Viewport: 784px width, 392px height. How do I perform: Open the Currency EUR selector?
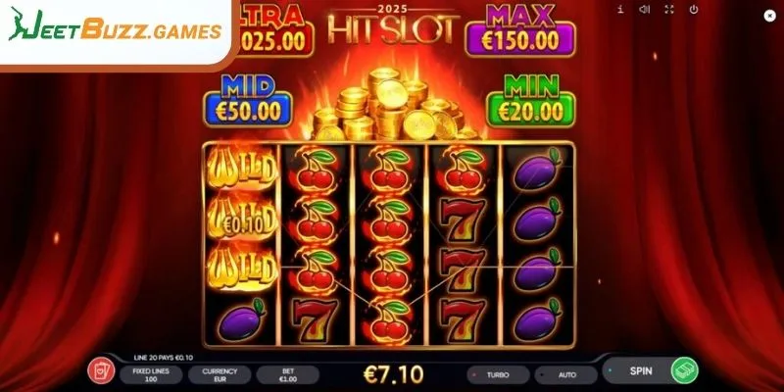pos(220,374)
